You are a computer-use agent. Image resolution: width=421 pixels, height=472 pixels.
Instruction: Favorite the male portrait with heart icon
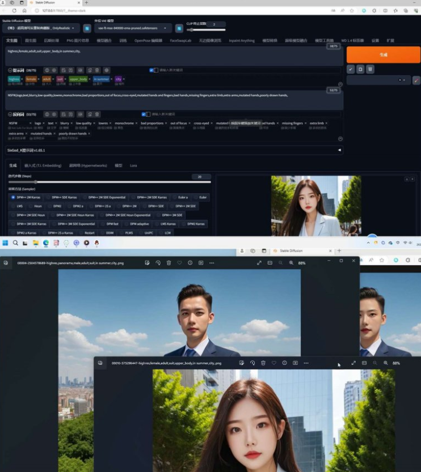pyautogui.click(x=179, y=263)
